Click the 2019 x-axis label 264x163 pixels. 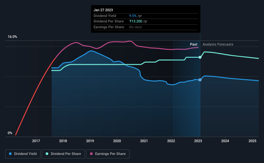pyautogui.click(x=90, y=141)
